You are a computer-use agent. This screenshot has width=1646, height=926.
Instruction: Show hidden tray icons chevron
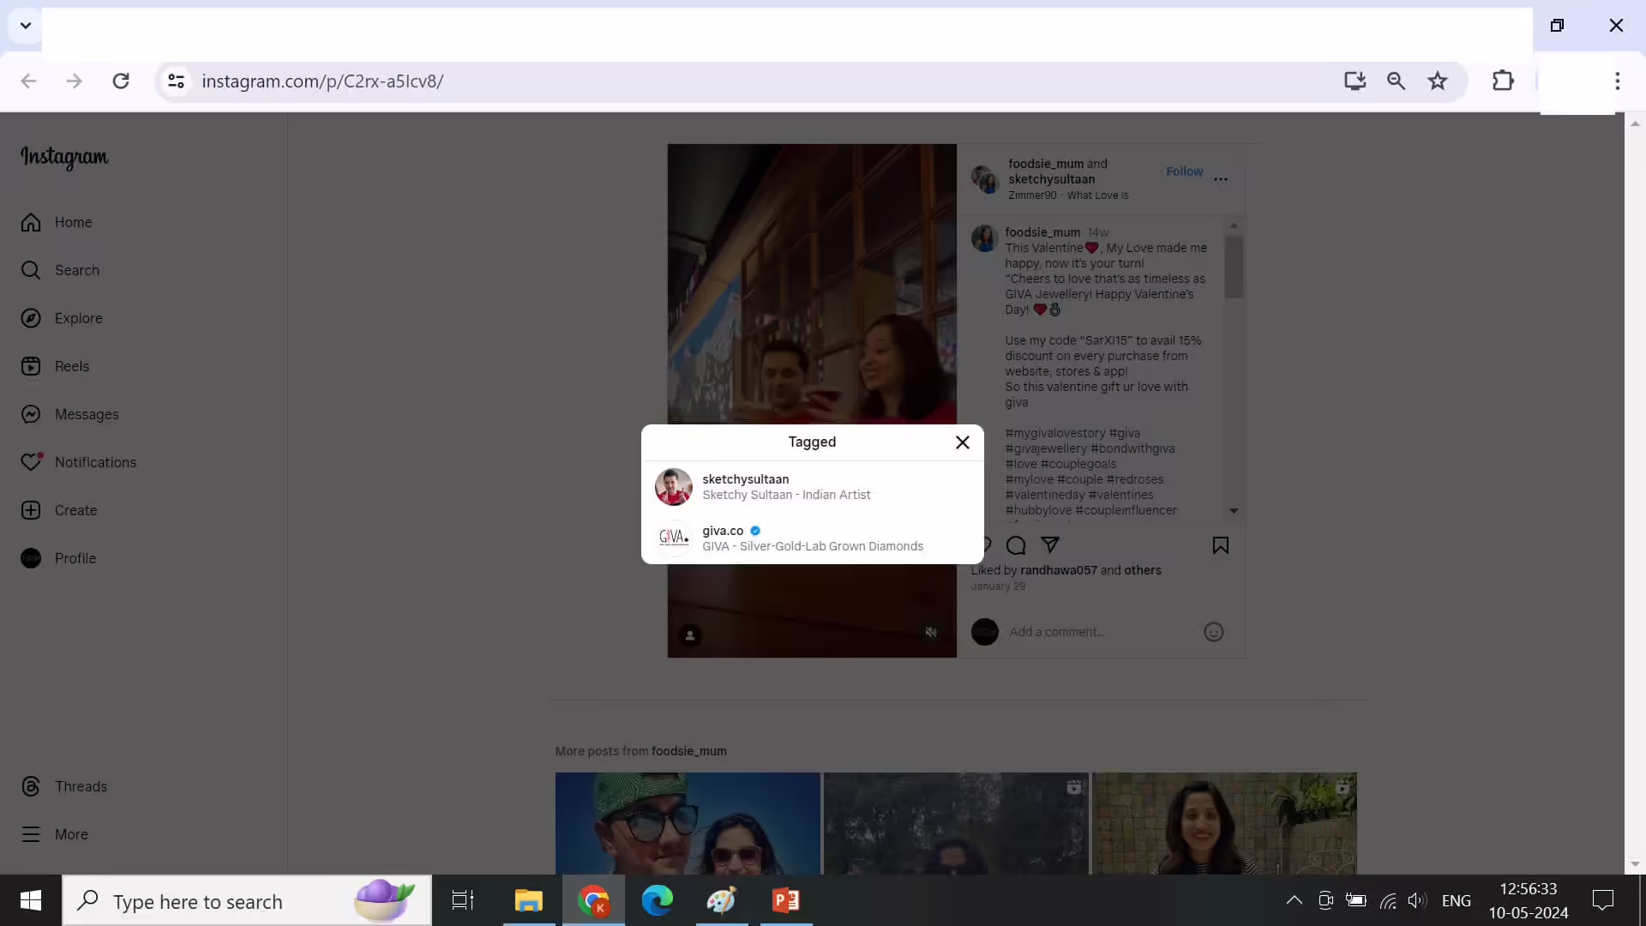(1295, 900)
